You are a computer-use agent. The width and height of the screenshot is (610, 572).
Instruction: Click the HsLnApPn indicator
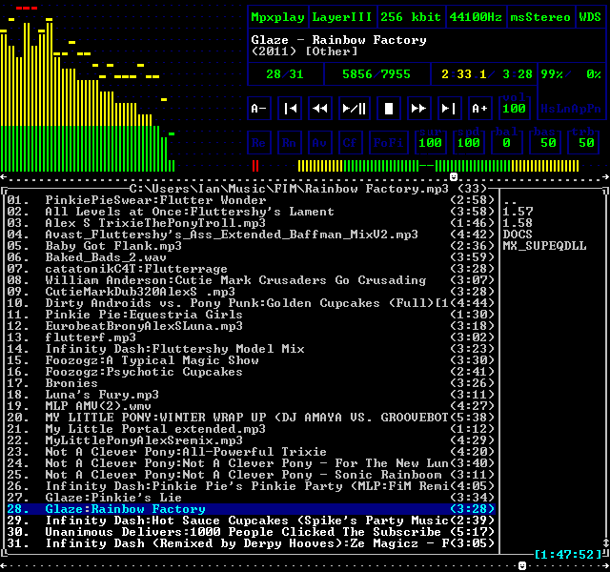[571, 109]
